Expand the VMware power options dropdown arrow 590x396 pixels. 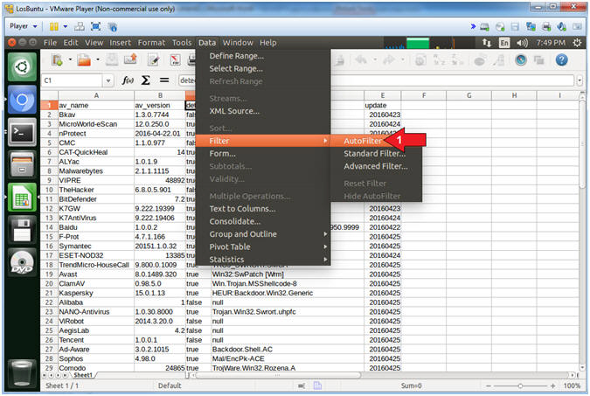[x=66, y=26]
